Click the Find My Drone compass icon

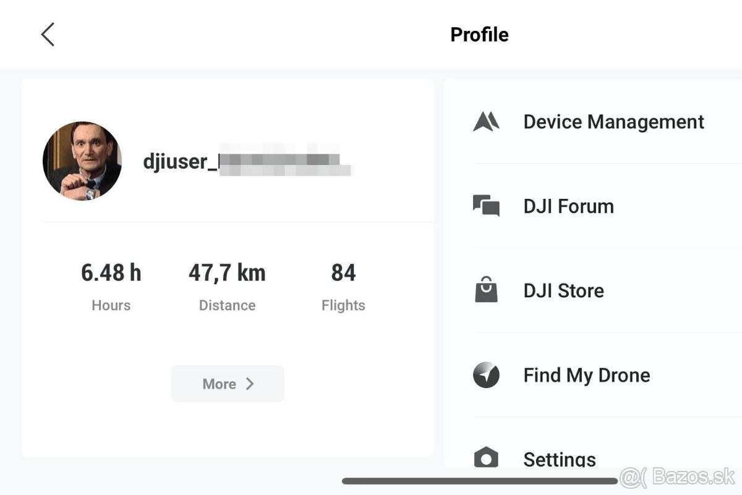click(486, 374)
